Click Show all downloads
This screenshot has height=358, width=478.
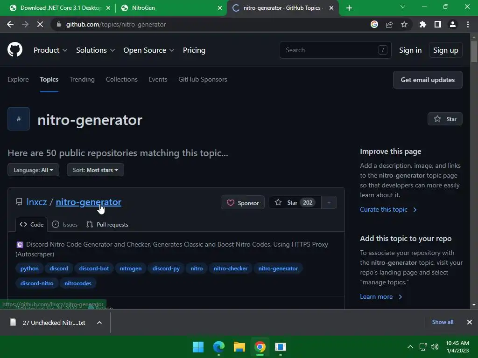443,322
